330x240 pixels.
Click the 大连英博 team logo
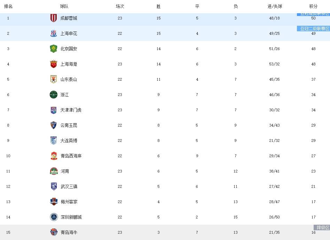pos(54,141)
